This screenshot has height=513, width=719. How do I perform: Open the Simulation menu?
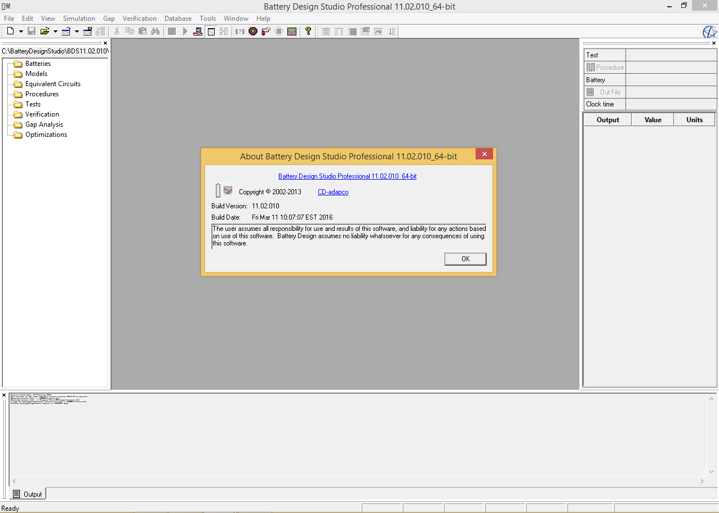(x=79, y=19)
